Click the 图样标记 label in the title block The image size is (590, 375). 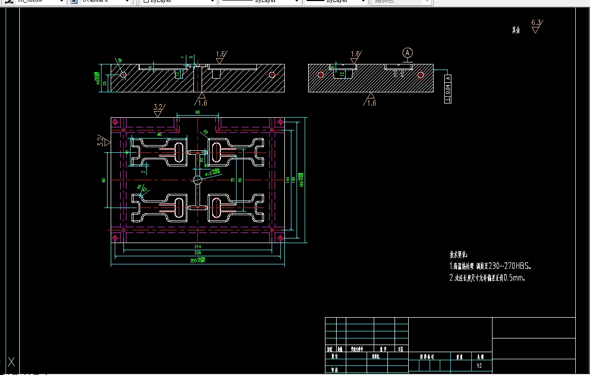pos(427,357)
